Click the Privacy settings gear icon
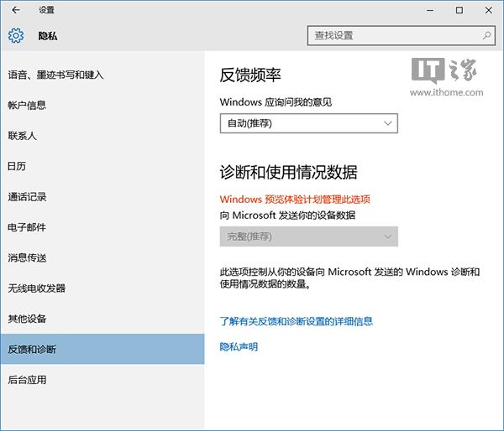 click(16, 36)
